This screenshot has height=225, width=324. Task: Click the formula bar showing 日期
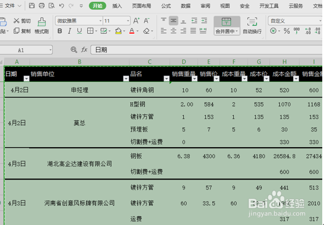point(206,50)
